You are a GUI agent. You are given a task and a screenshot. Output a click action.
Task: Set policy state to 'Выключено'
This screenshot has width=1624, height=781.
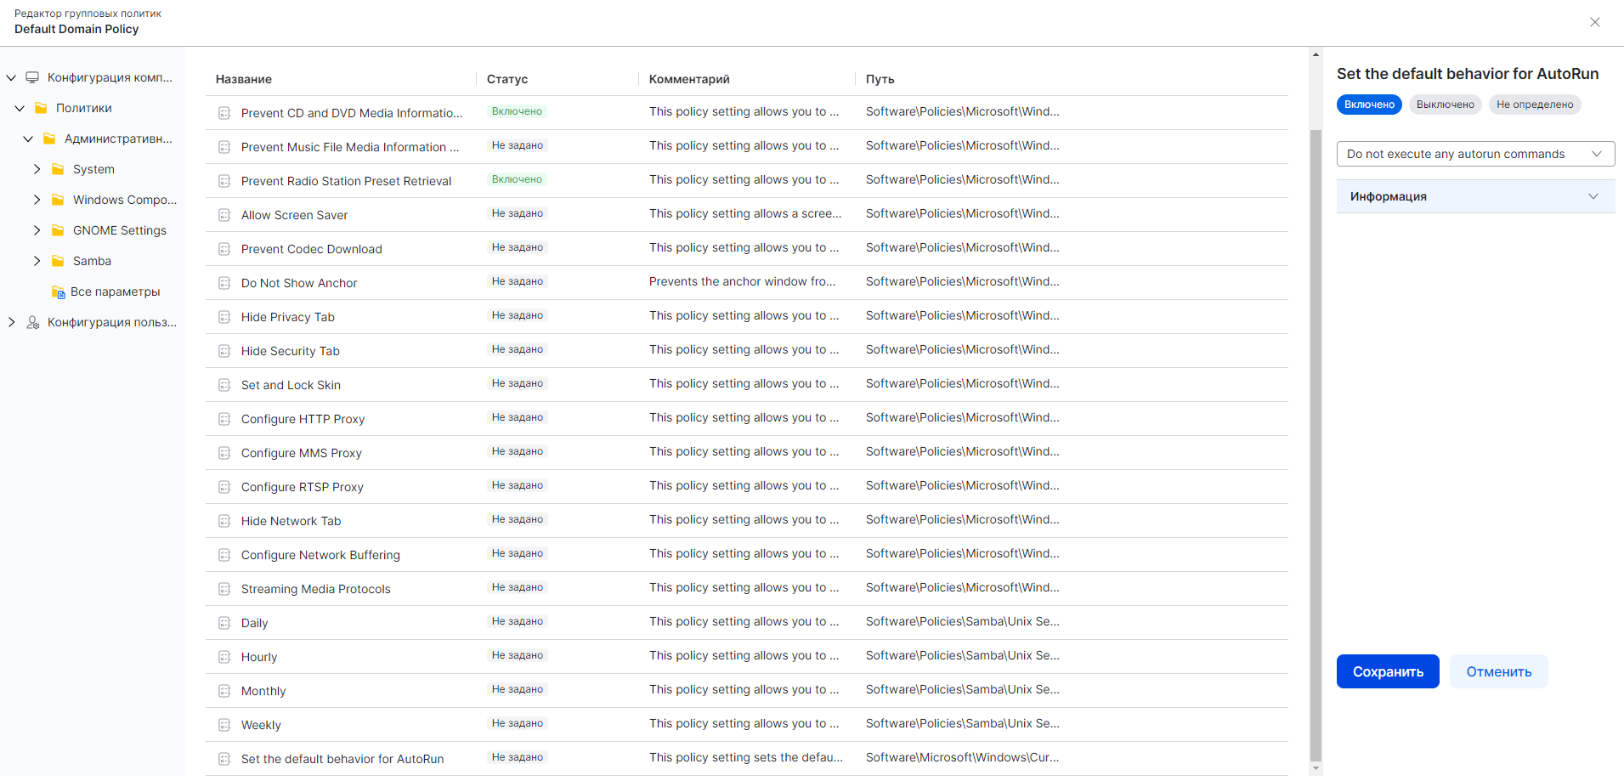(1445, 105)
